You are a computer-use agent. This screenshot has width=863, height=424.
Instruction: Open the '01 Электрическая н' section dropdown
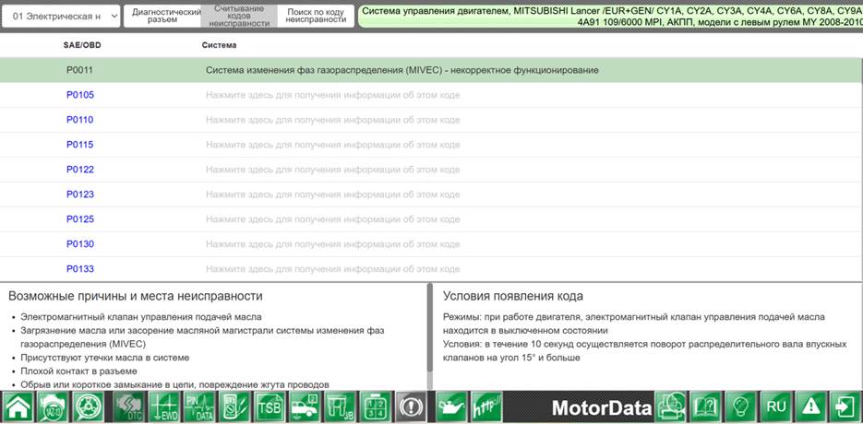(x=61, y=17)
